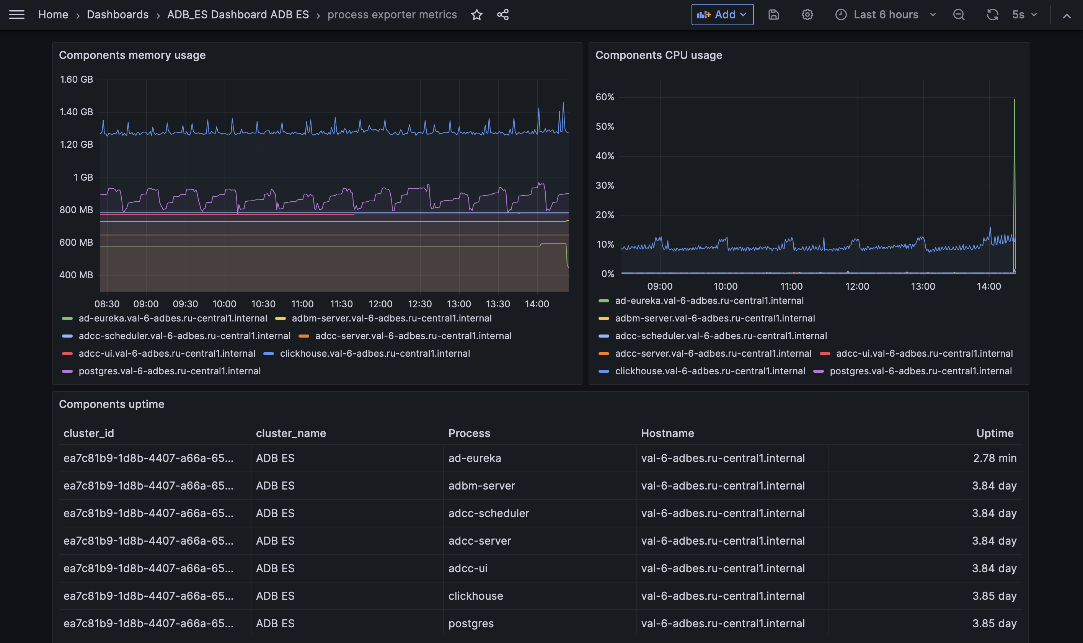Open the navigation menu via hamburger icon

pyautogui.click(x=17, y=14)
